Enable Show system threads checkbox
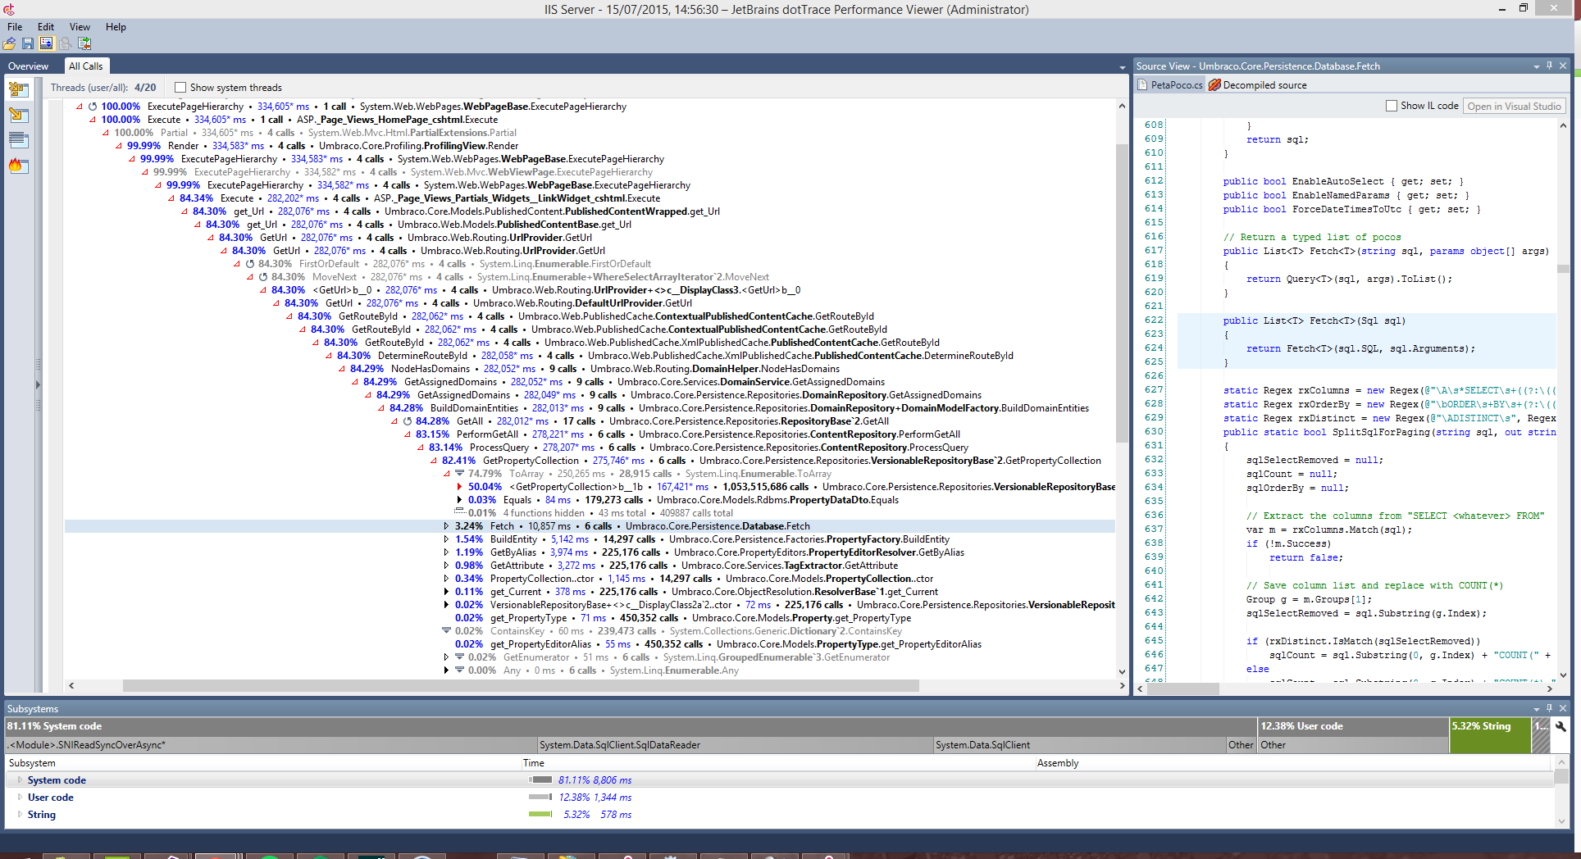This screenshot has width=1581, height=859. tap(180, 88)
